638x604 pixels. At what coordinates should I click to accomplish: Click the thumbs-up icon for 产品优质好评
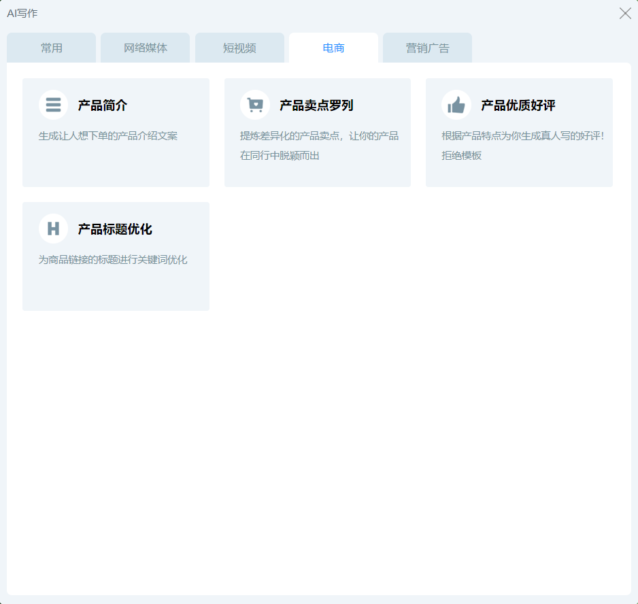tap(456, 105)
